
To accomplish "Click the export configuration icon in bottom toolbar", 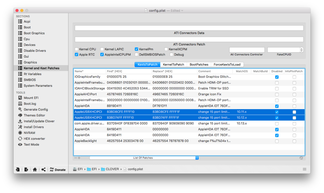I will tap(26, 169).
